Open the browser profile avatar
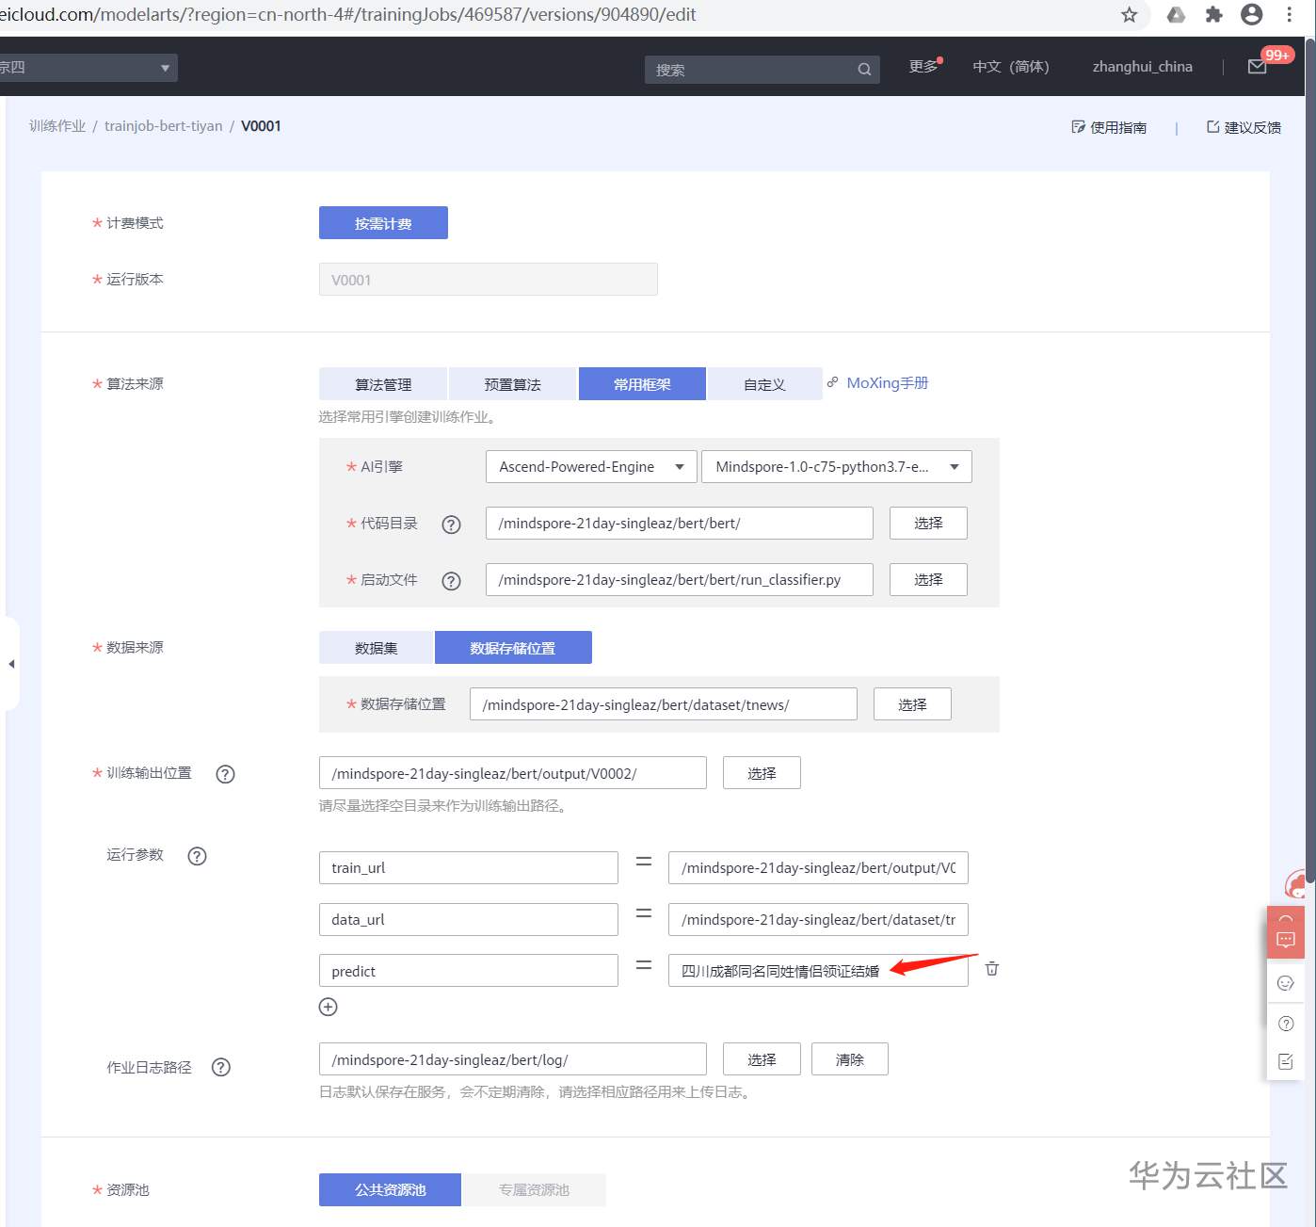The width and height of the screenshot is (1316, 1227). pos(1252,14)
